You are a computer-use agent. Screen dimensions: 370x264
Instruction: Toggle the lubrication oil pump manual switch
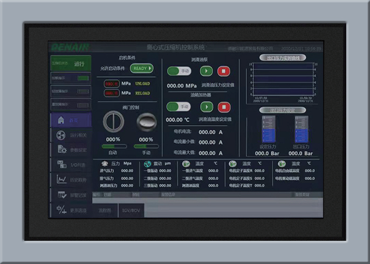point(180,71)
